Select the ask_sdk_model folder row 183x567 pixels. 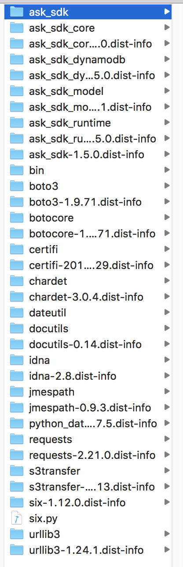(88, 91)
